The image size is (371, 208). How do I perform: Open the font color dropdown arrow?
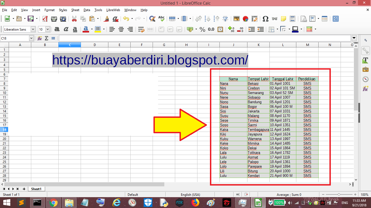click(92, 29)
